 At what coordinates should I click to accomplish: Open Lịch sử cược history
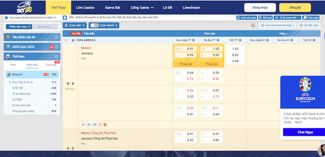coord(247,18)
